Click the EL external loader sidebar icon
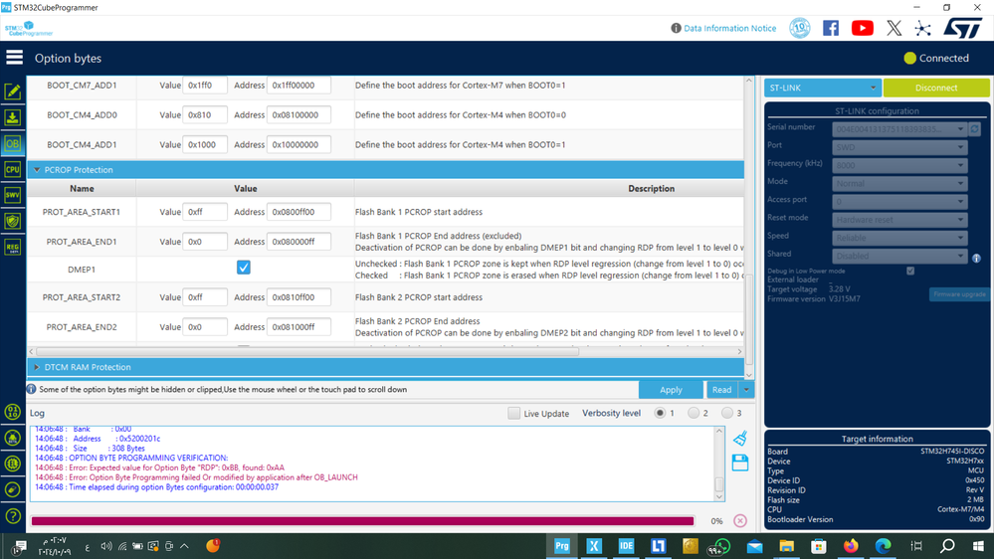Viewport: 994px width, 559px height. [13, 464]
